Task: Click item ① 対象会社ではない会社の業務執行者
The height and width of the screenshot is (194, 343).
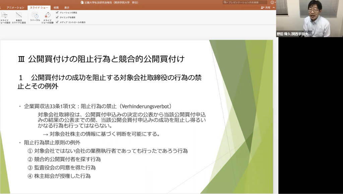Action: pyautogui.click(x=108, y=151)
